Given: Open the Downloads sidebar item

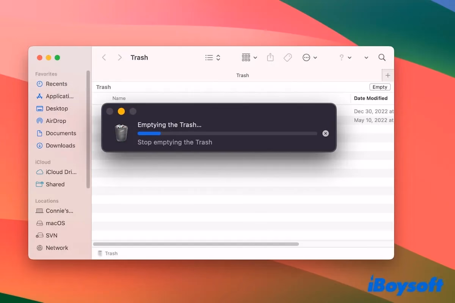Looking at the screenshot, I should pos(60,145).
